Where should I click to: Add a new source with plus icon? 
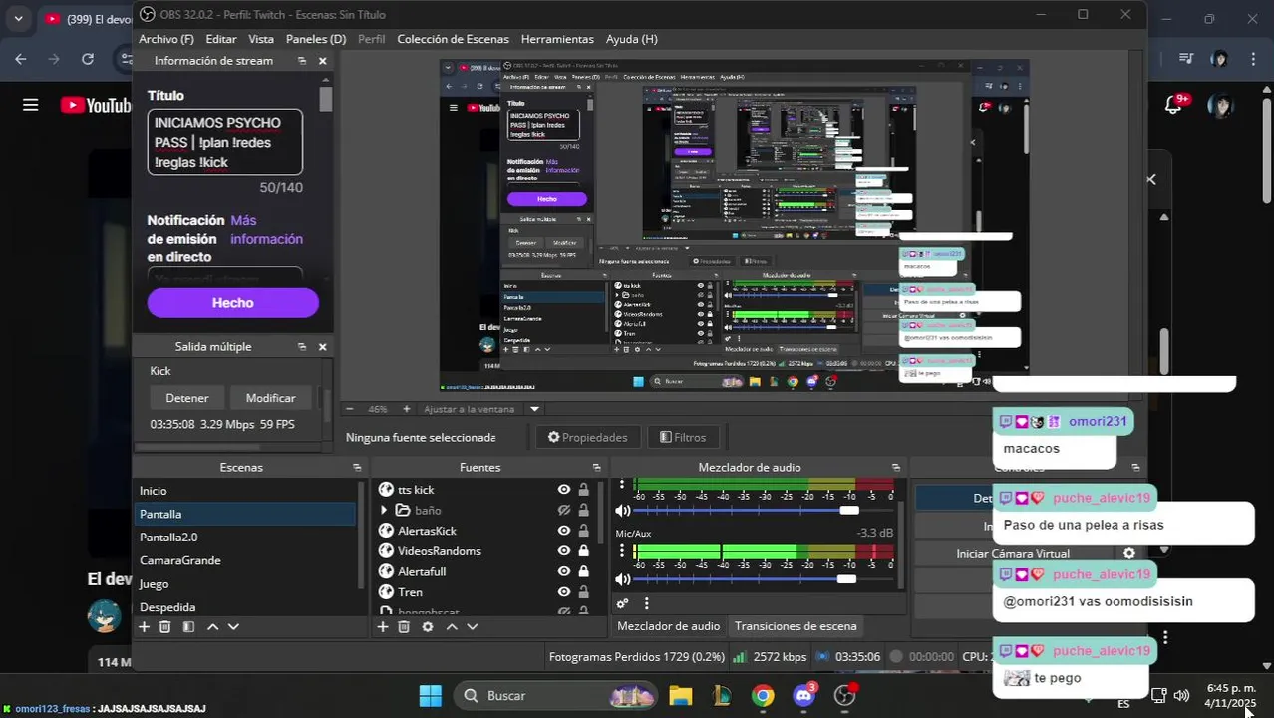pyautogui.click(x=382, y=627)
